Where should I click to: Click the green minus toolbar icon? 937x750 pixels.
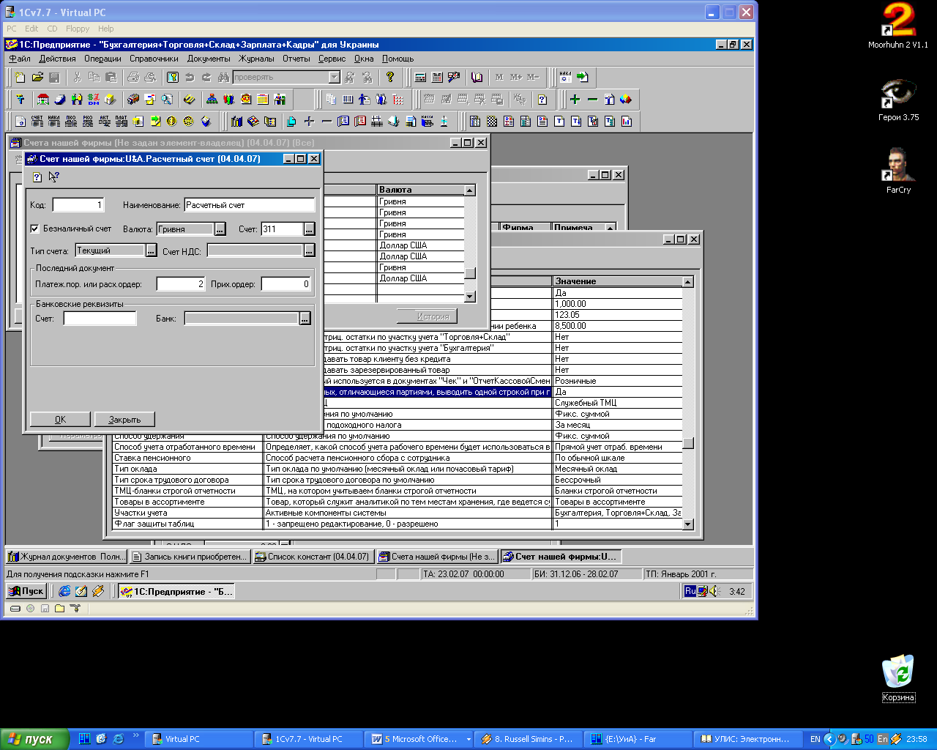[592, 99]
